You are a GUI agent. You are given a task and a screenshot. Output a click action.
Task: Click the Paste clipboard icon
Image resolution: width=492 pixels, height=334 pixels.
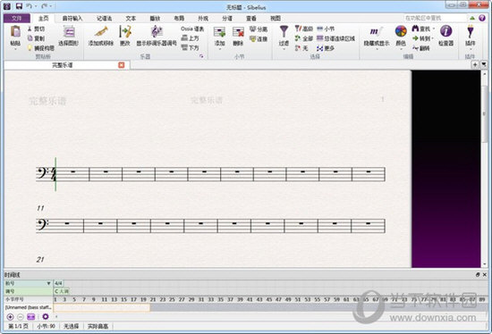pyautogui.click(x=15, y=32)
